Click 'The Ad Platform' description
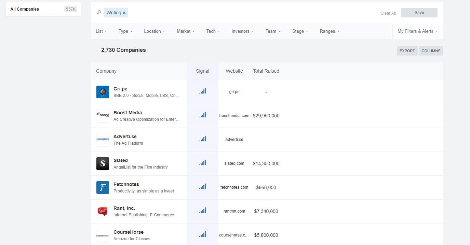This screenshot has width=470, height=245. [x=128, y=143]
